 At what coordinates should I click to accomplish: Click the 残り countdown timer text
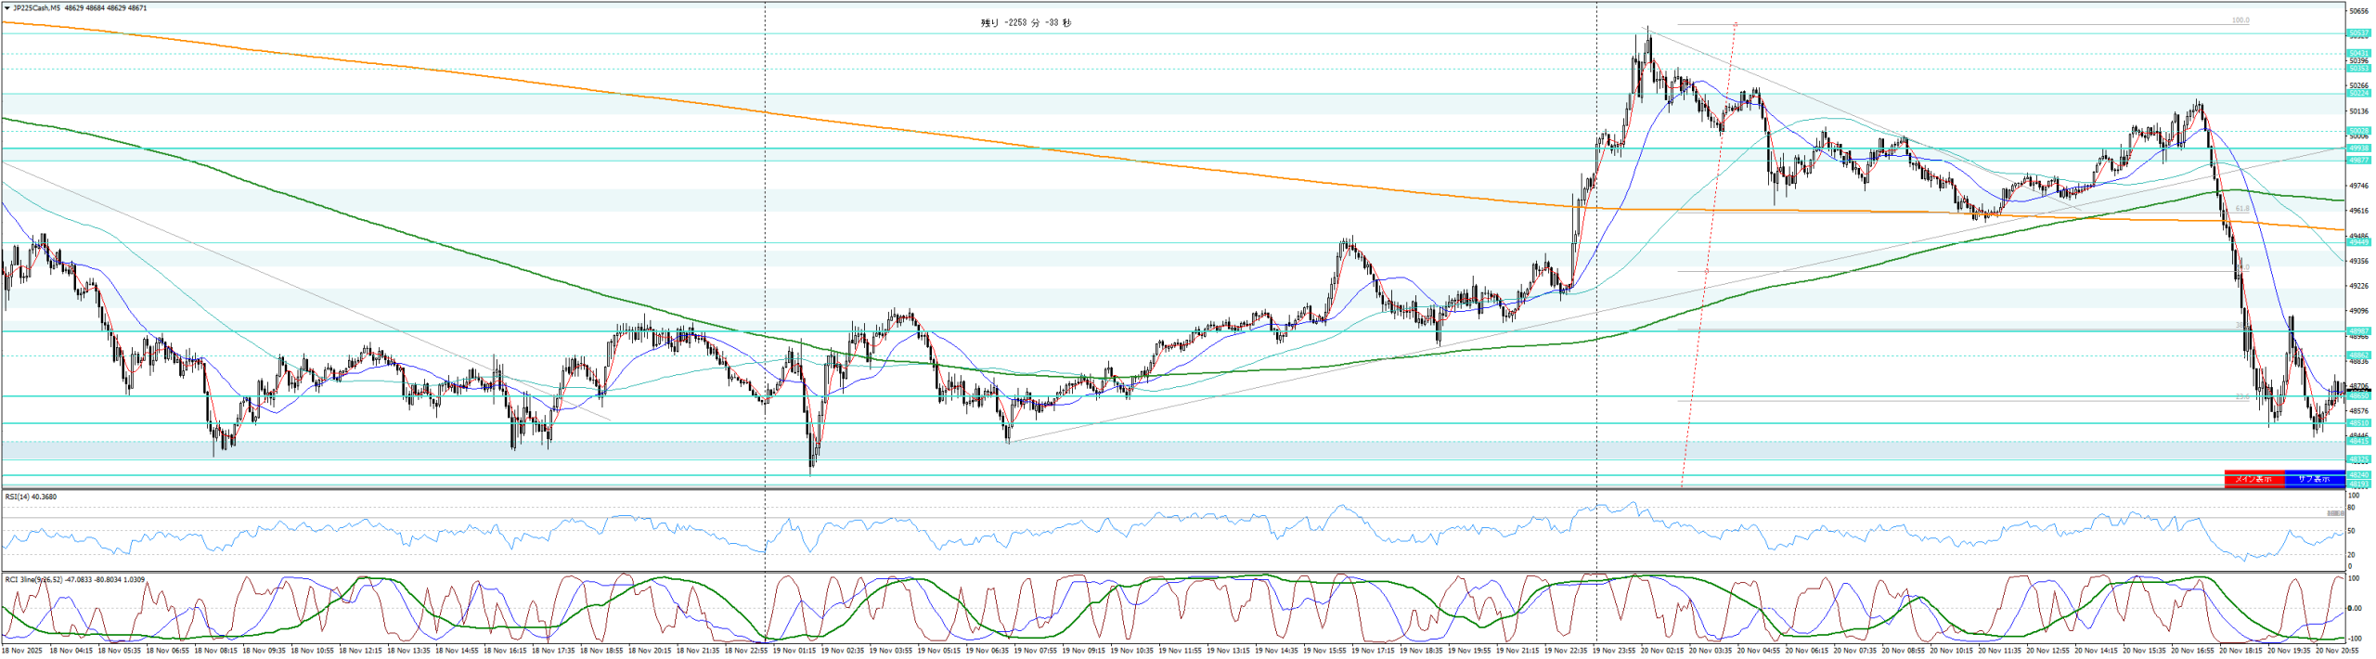point(1026,23)
